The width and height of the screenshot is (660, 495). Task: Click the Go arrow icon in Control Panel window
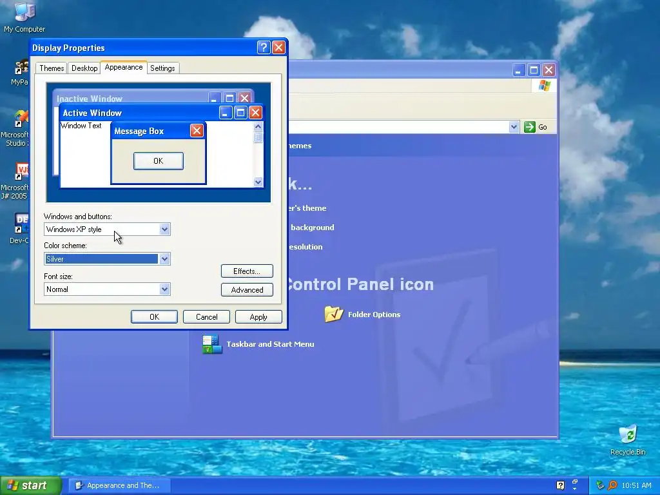[x=530, y=127]
